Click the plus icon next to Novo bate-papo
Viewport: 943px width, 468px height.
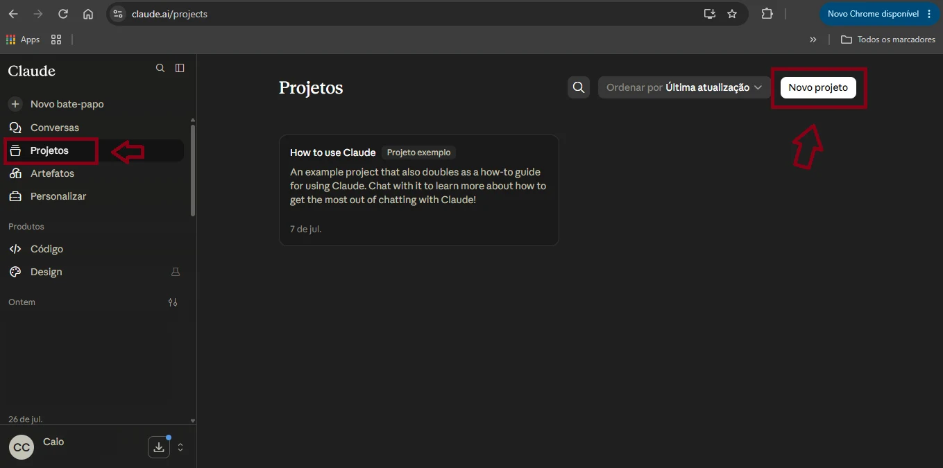pos(15,104)
